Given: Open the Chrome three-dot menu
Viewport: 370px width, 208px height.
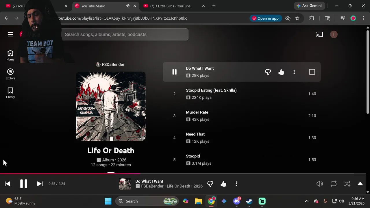Looking at the screenshot, I should tap(364, 18).
